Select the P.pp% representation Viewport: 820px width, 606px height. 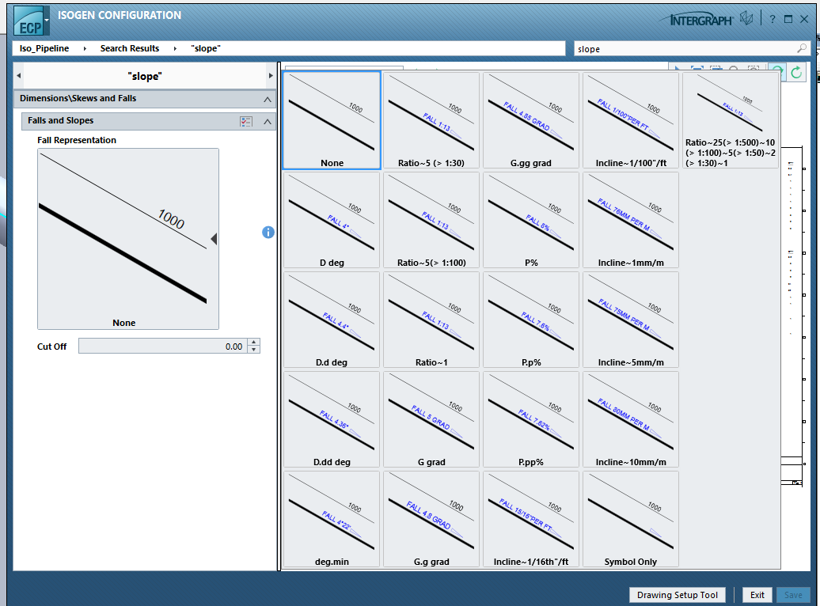(531, 419)
